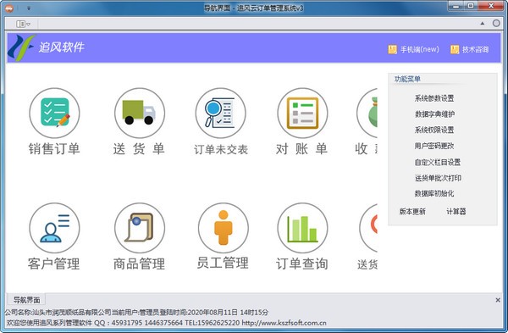508x333 pixels.
Task: Click the 订单查询 label
Action: point(302,264)
